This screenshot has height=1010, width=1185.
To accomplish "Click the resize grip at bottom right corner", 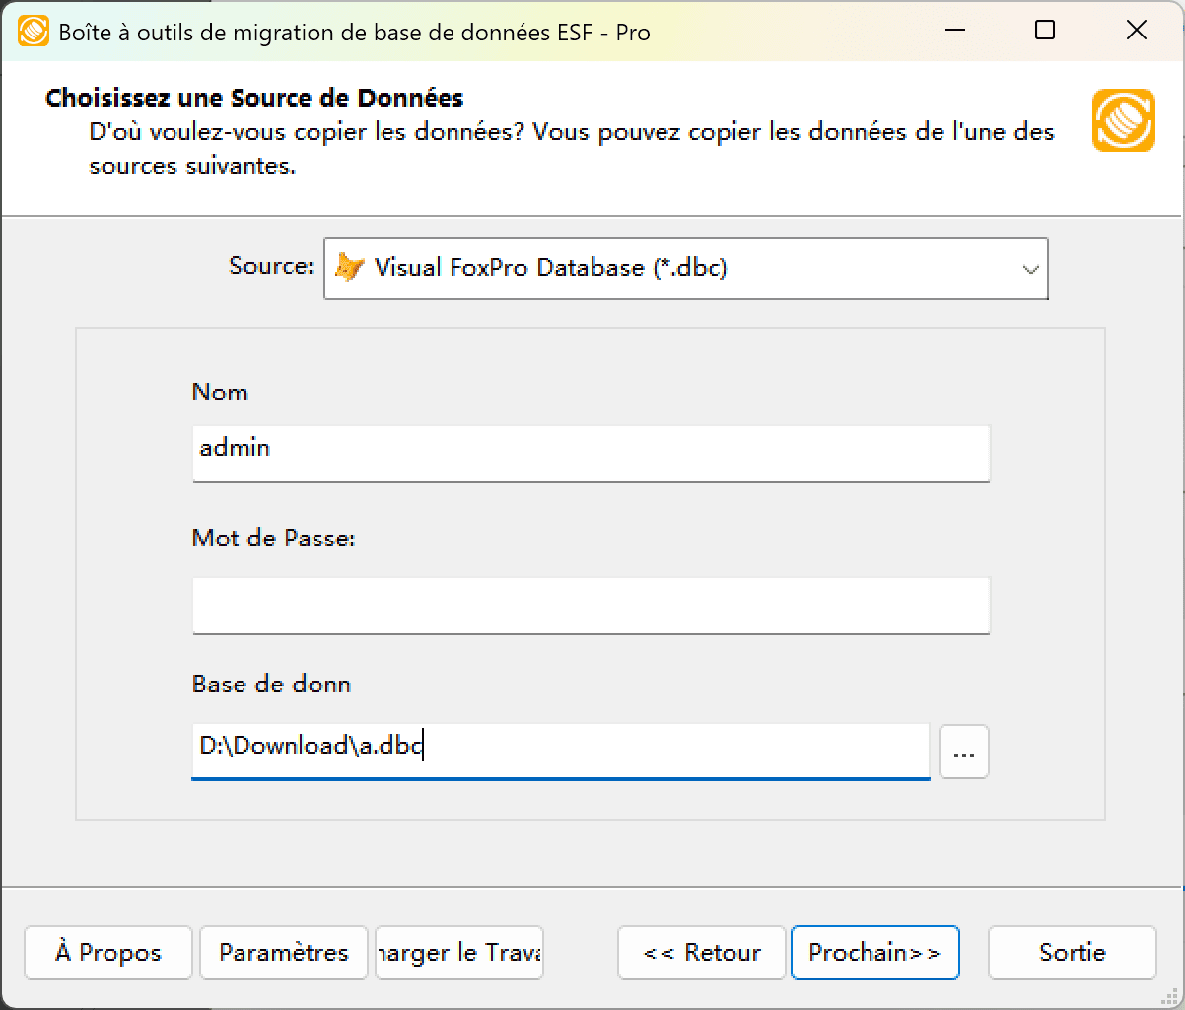I will tap(1171, 998).
